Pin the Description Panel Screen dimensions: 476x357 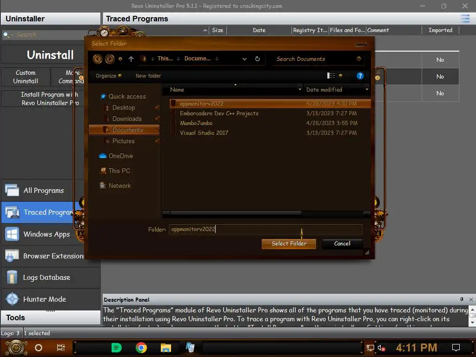pos(462,299)
